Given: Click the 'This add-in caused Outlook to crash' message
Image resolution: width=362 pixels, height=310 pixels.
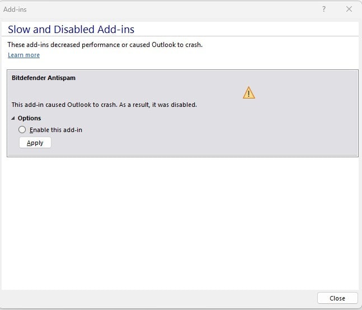Looking at the screenshot, I should [104, 105].
